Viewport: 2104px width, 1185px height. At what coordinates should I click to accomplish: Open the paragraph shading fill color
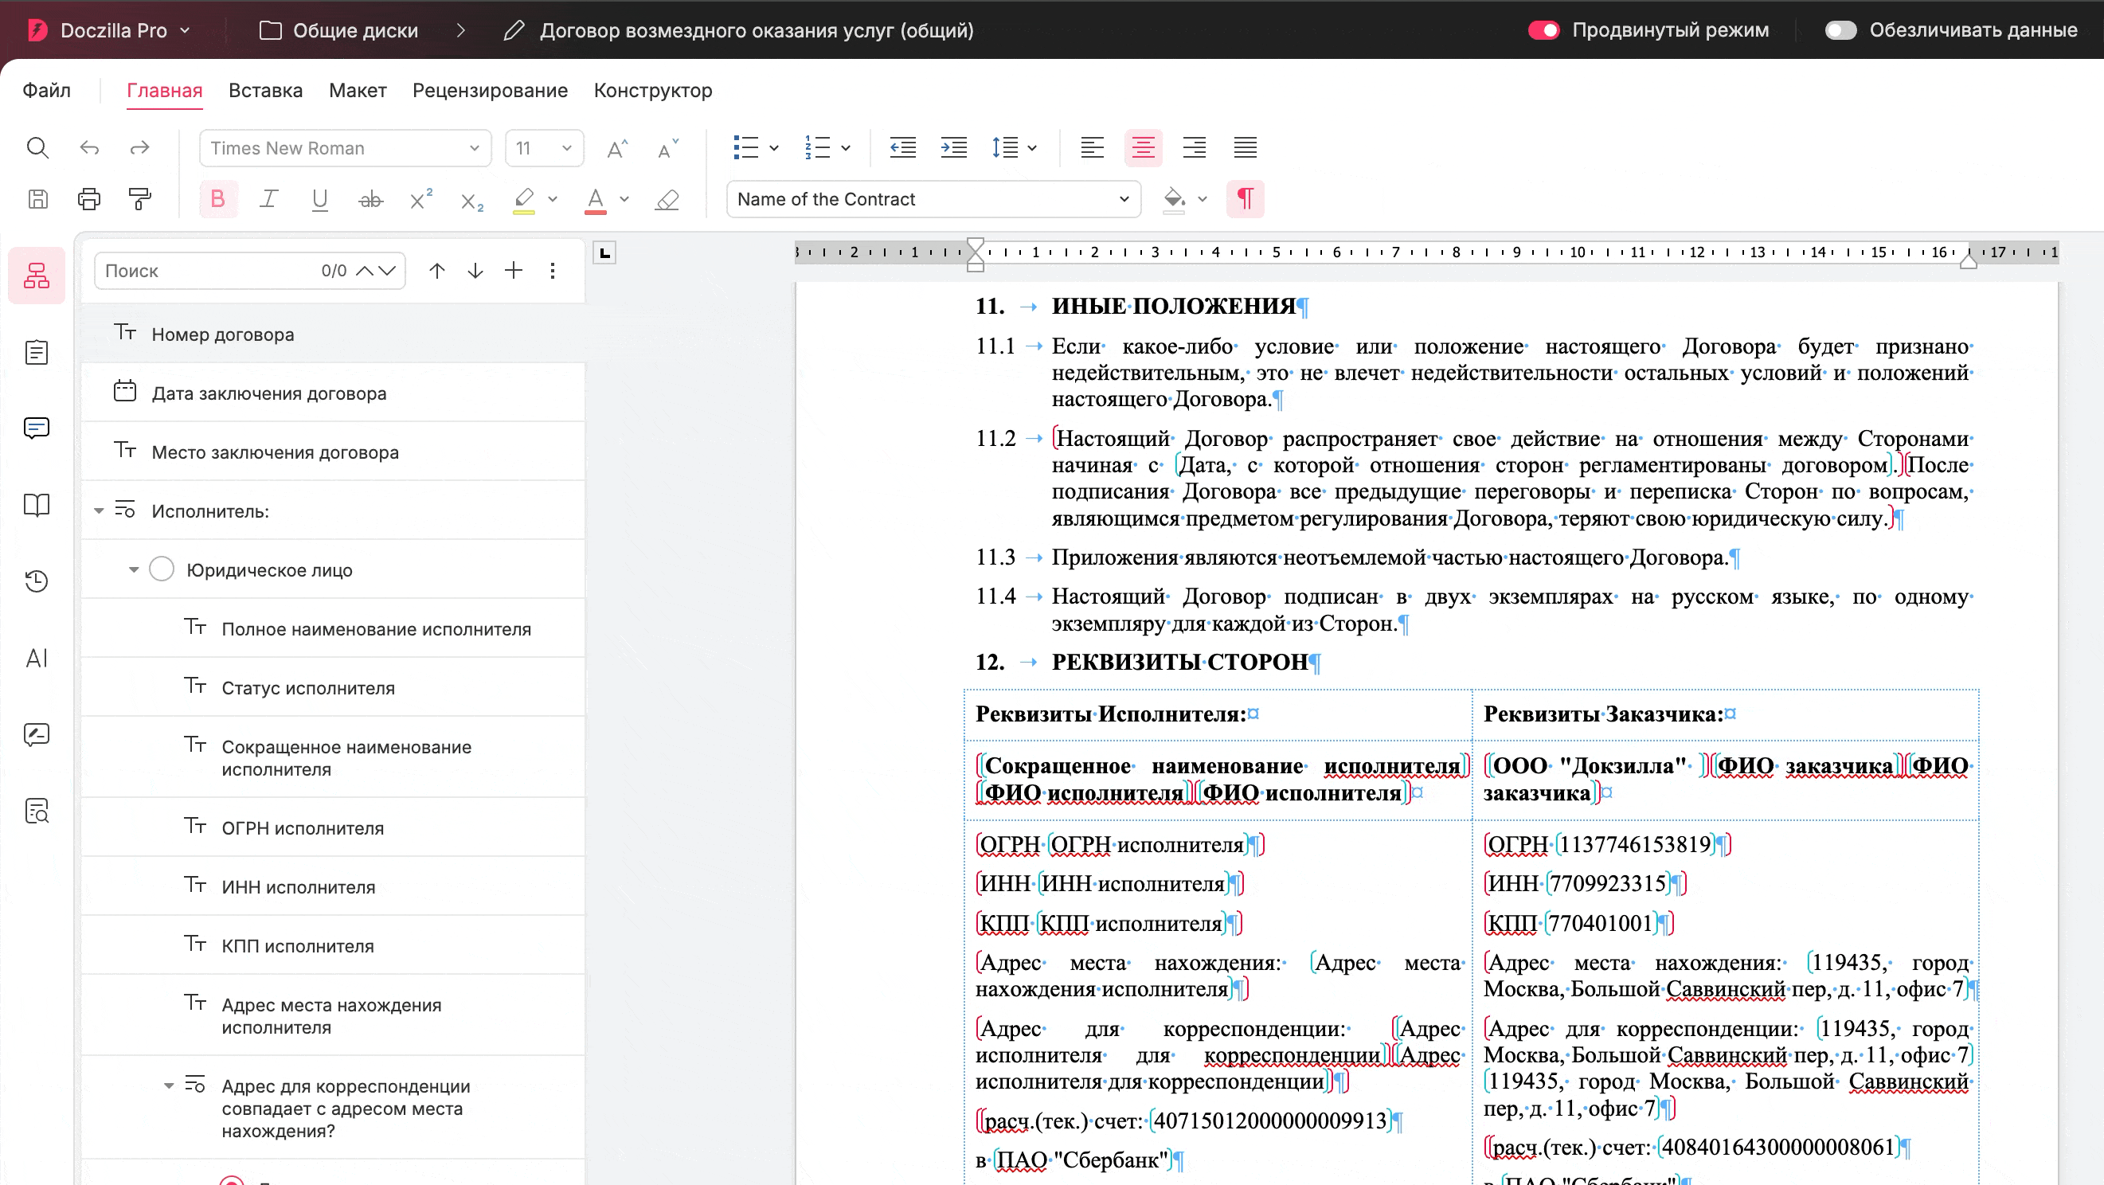[1174, 199]
